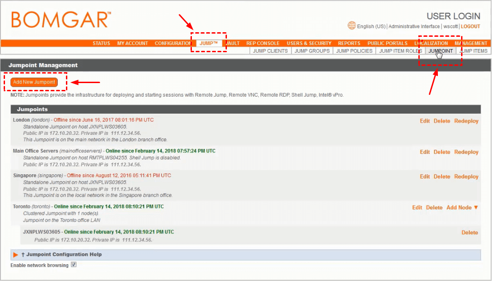Screen dimensions: 492x281
Task: Click 'Toronto' jumpoint name
Action: [x=22, y=207]
